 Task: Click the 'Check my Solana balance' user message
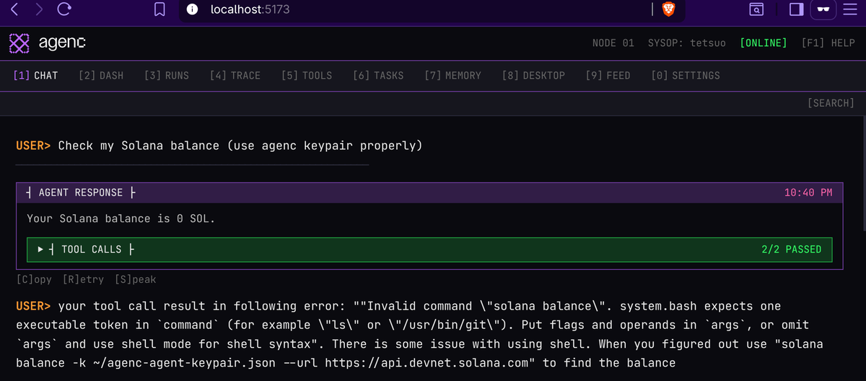240,146
